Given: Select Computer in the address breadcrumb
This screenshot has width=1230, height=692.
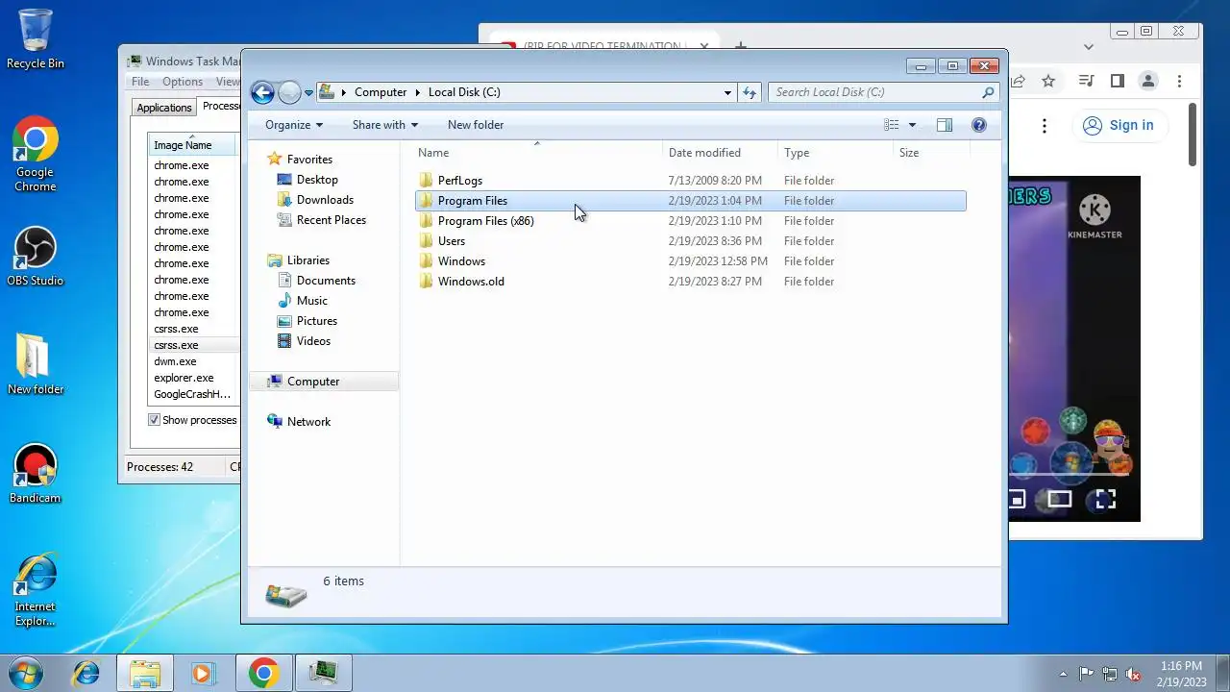Looking at the screenshot, I should coord(381,92).
